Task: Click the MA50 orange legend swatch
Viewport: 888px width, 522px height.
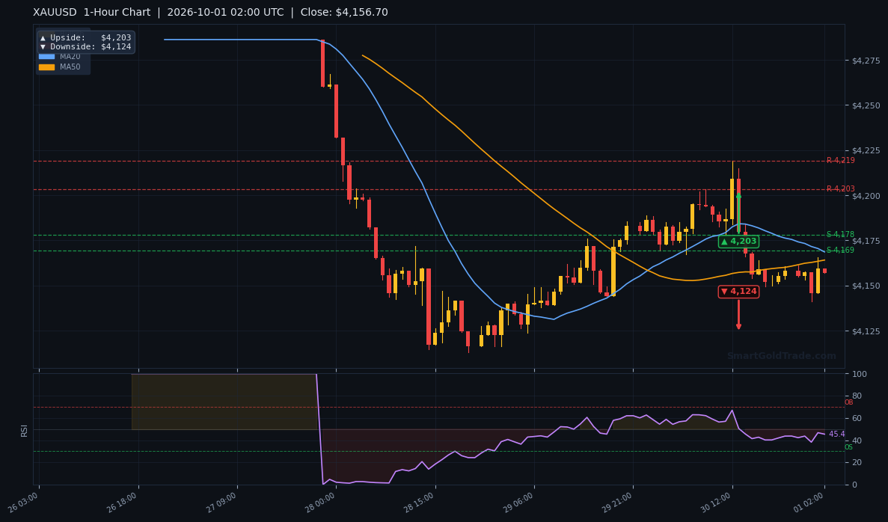Action: (46, 67)
